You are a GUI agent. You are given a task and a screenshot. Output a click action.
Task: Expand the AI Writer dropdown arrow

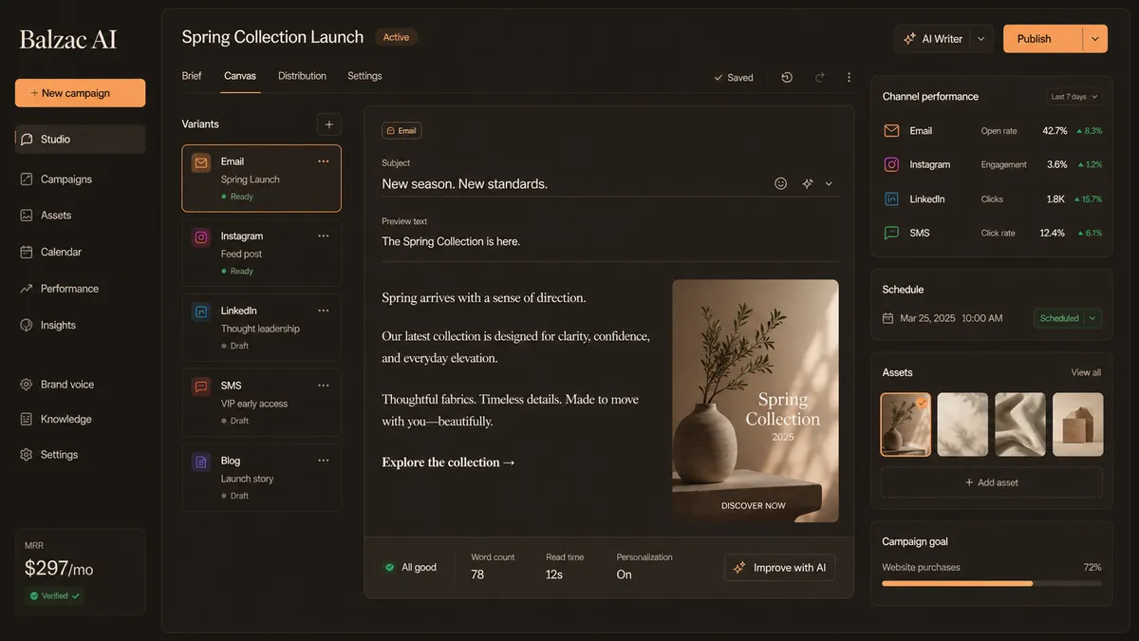[981, 39]
